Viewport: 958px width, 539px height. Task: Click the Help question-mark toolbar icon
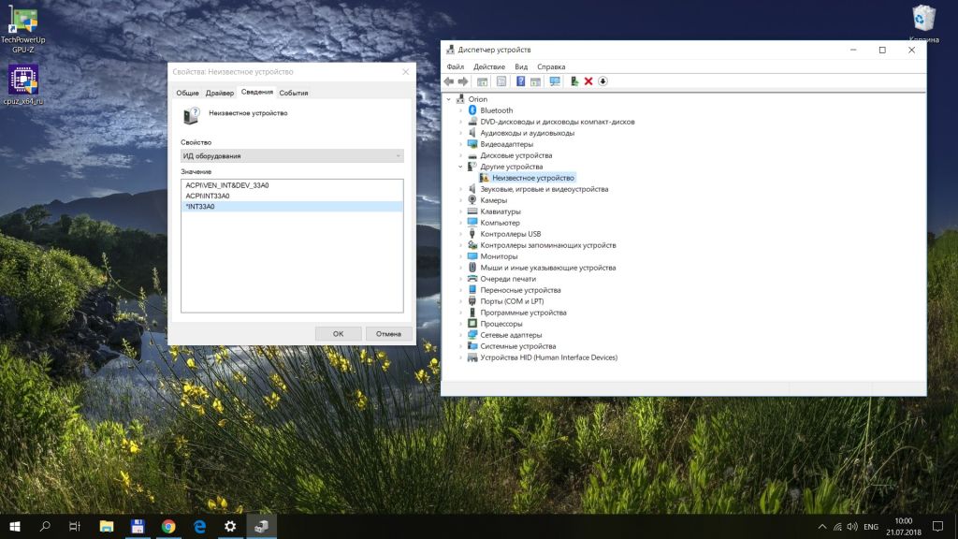(x=520, y=81)
